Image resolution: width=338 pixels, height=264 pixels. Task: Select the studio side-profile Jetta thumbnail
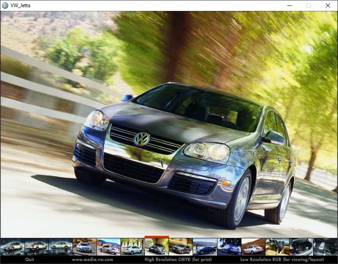(61, 247)
